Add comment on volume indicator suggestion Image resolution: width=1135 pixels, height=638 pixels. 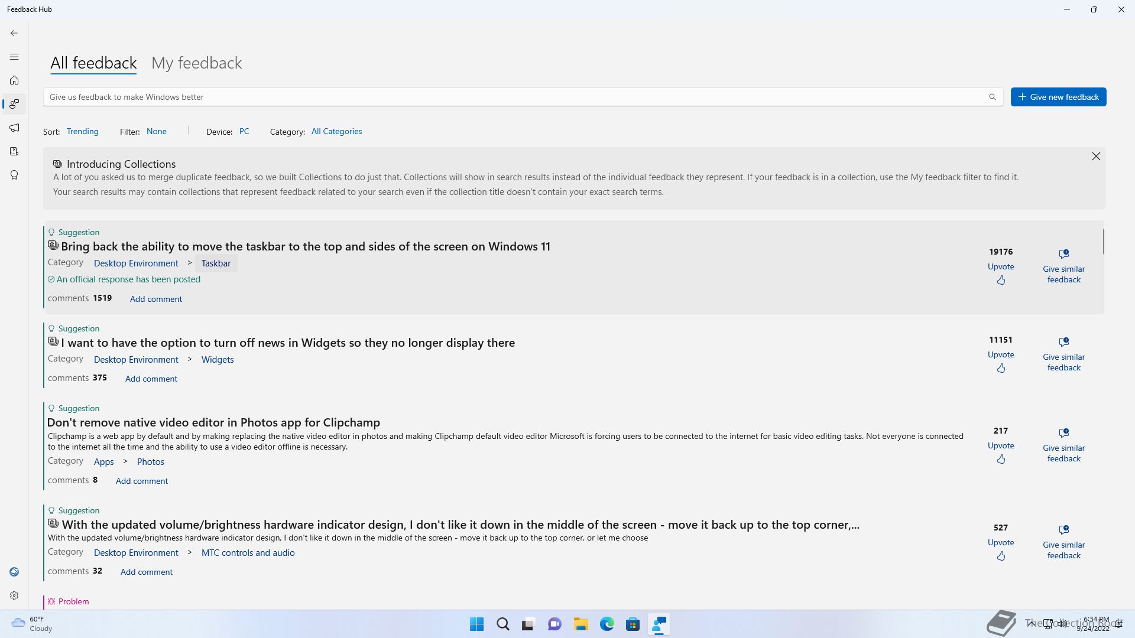(x=147, y=572)
